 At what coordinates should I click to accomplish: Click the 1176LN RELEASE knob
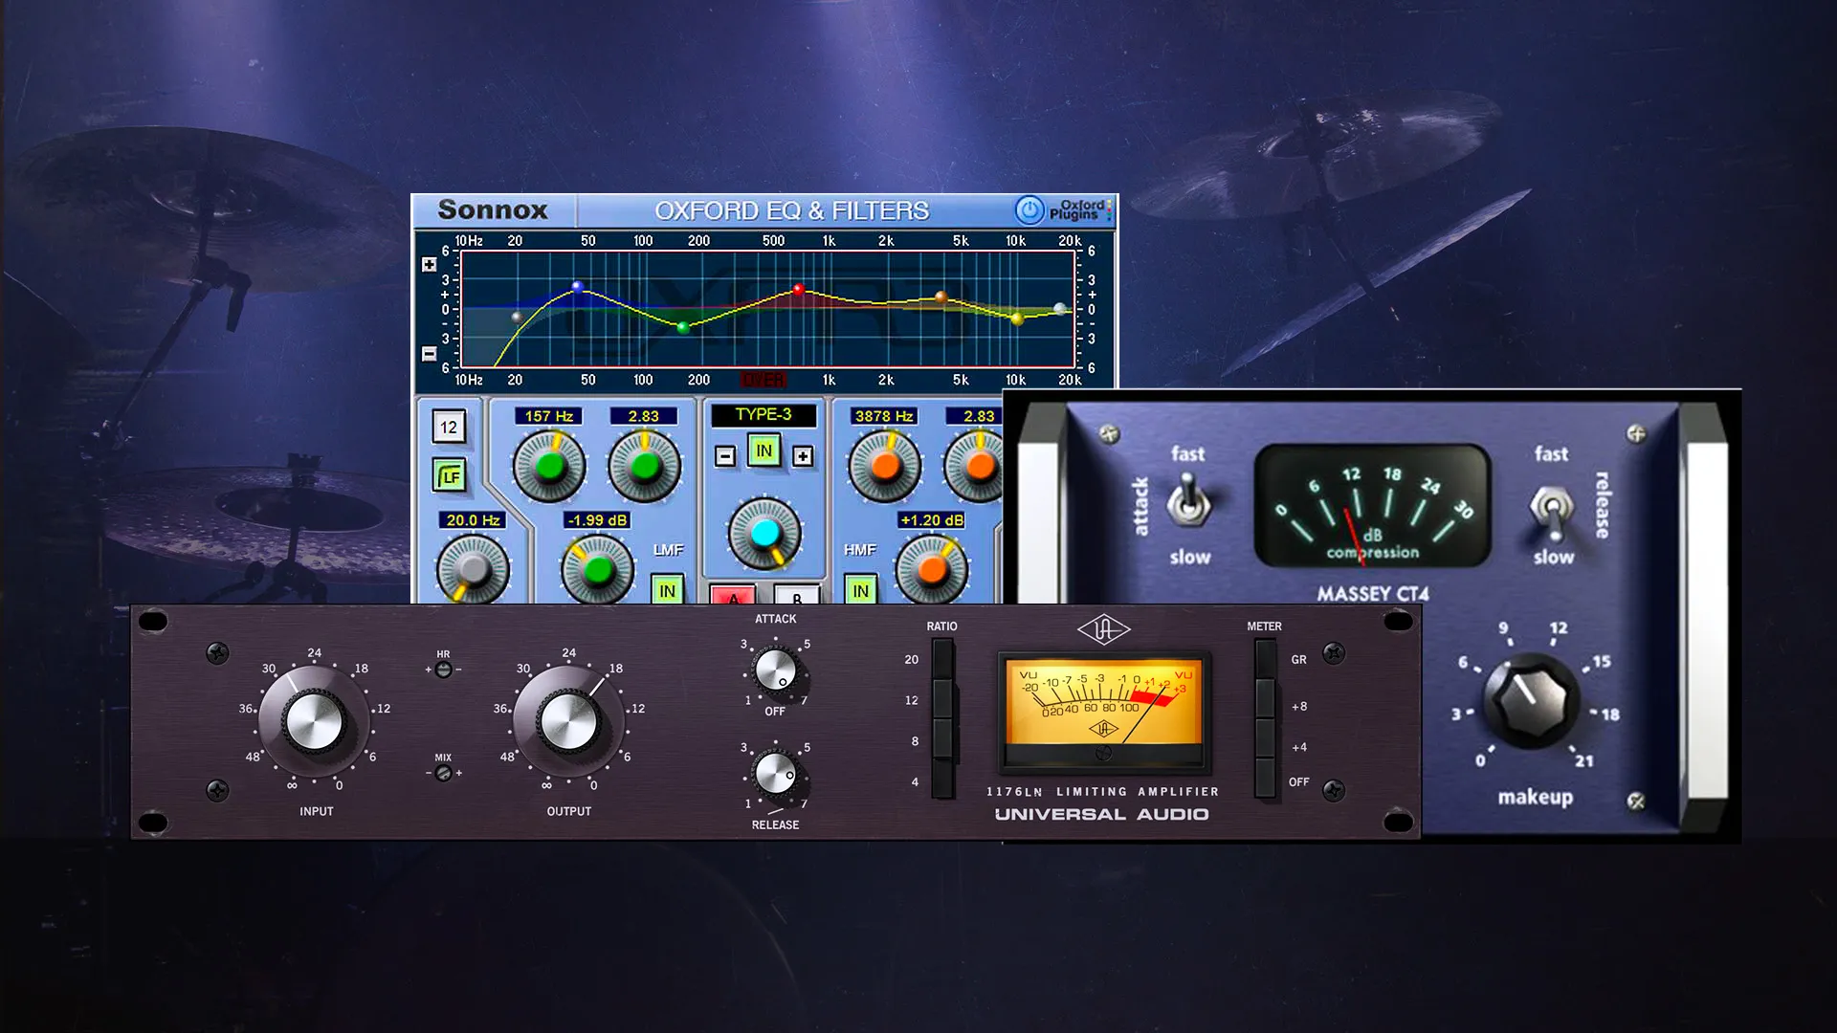[x=776, y=775]
